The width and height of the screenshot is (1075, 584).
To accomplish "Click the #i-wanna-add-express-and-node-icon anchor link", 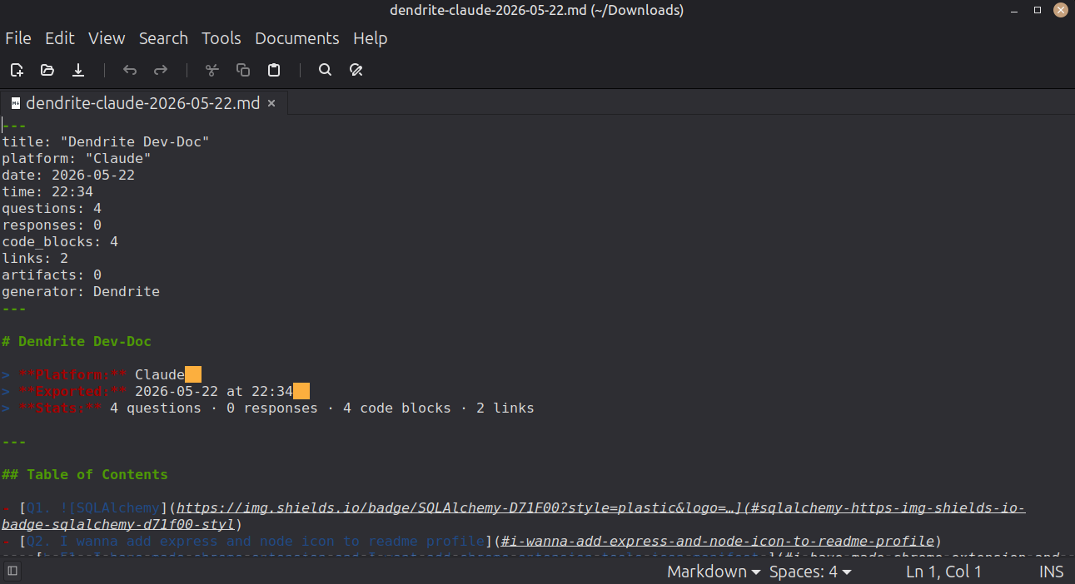I will pyautogui.click(x=718, y=541).
